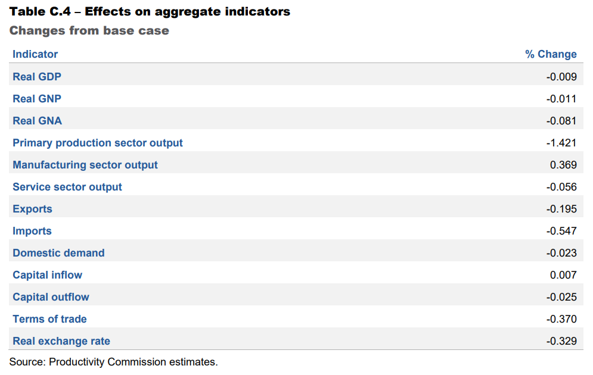Click the Real GNP row label
The width and height of the screenshot is (593, 375).
[36, 99]
